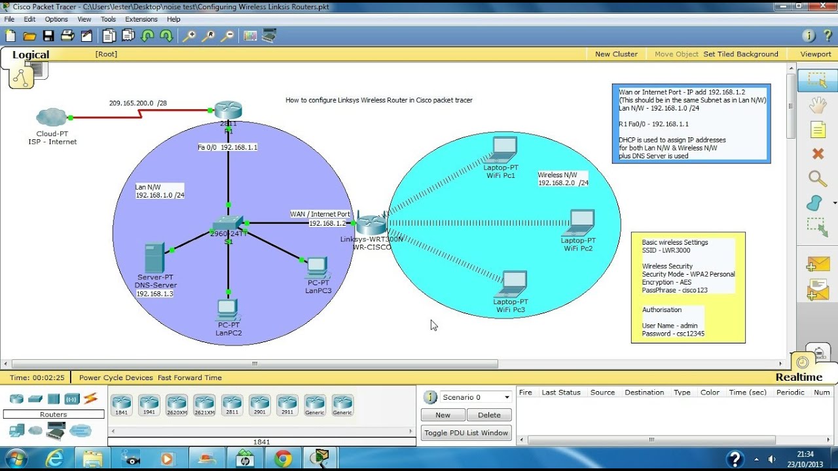Viewport: 838px width, 471px height.
Task: Click the workspace vertical scrollbar
Action: coord(791,105)
